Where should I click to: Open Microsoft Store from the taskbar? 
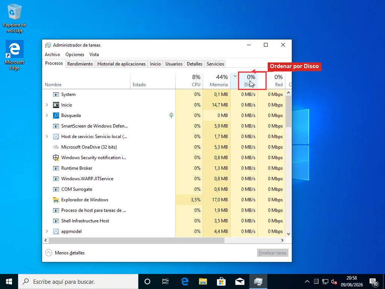(x=221, y=281)
